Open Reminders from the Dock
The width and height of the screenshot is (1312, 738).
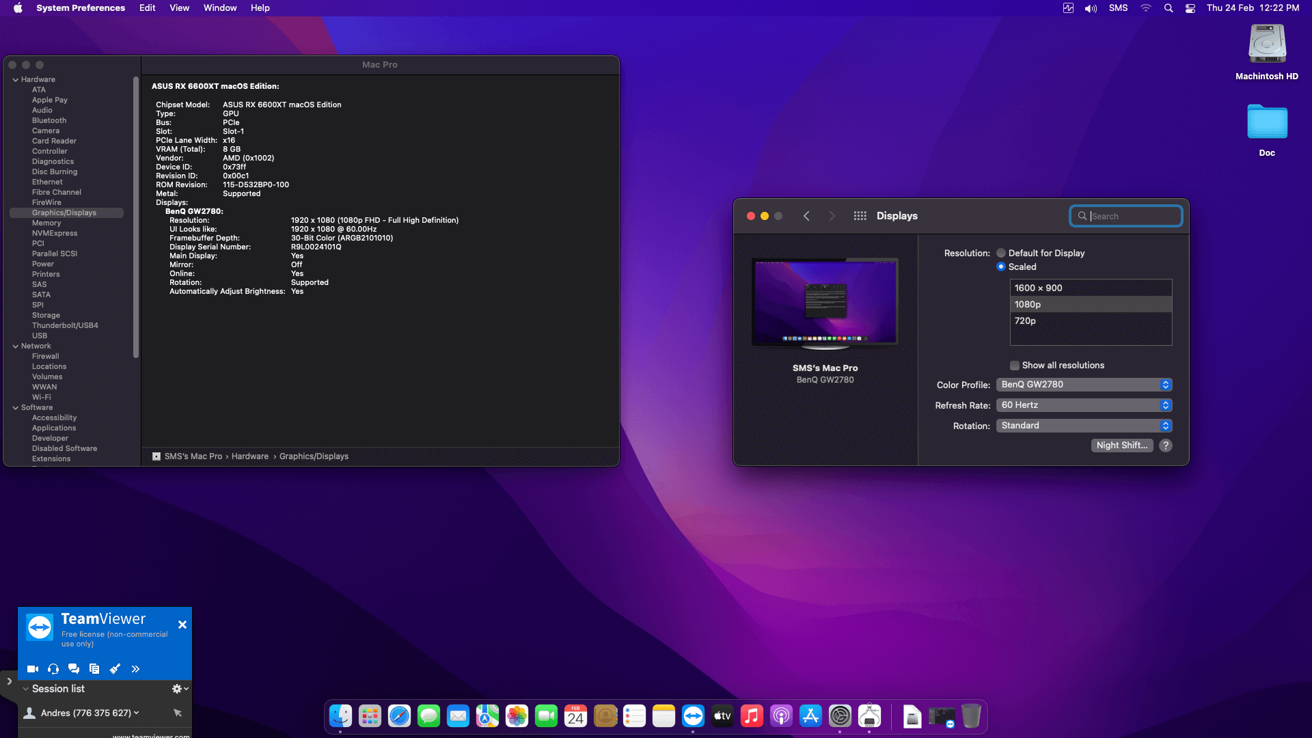(x=634, y=716)
